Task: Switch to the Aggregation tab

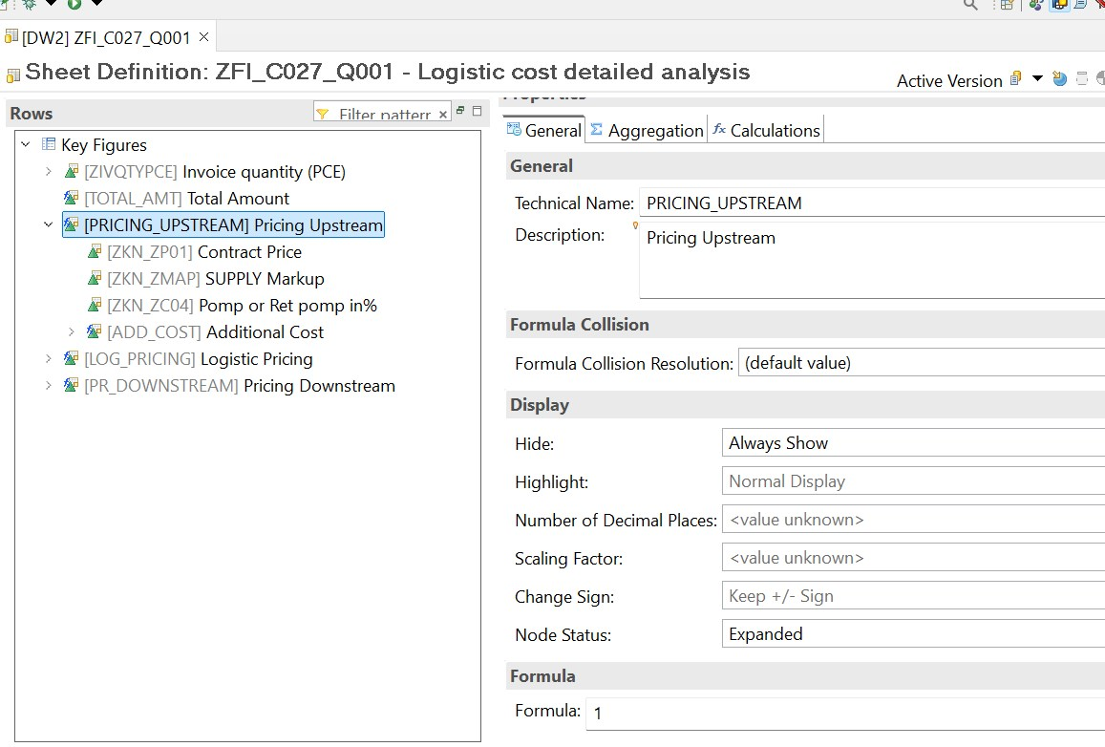Action: click(x=647, y=131)
